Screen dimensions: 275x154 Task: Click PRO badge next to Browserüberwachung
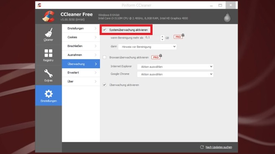(156, 57)
